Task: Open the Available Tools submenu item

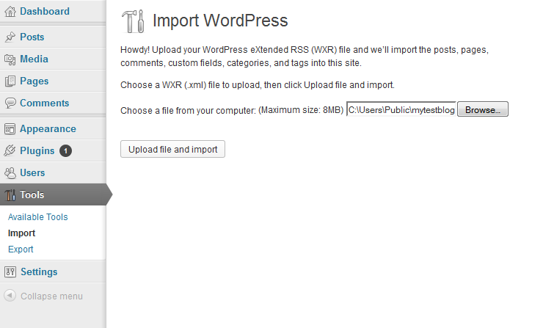Action: tap(37, 217)
